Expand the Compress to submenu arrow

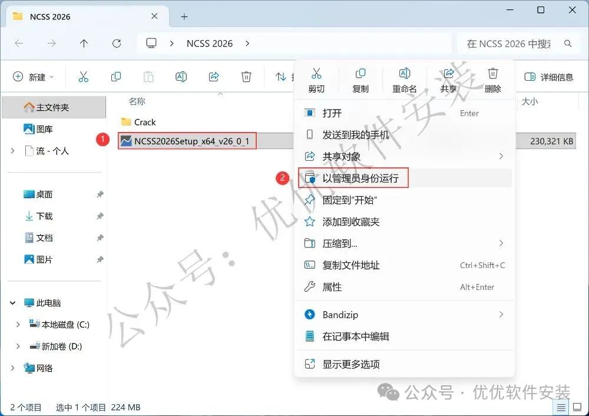point(501,243)
